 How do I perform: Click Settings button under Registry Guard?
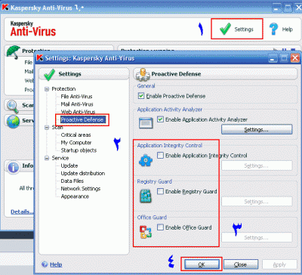pyautogui.click(x=257, y=202)
